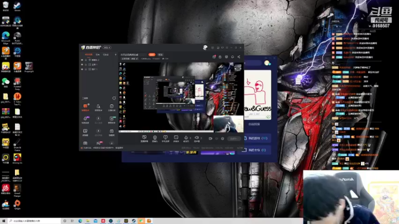Open the toolbox tool with red badge

[x=98, y=143]
